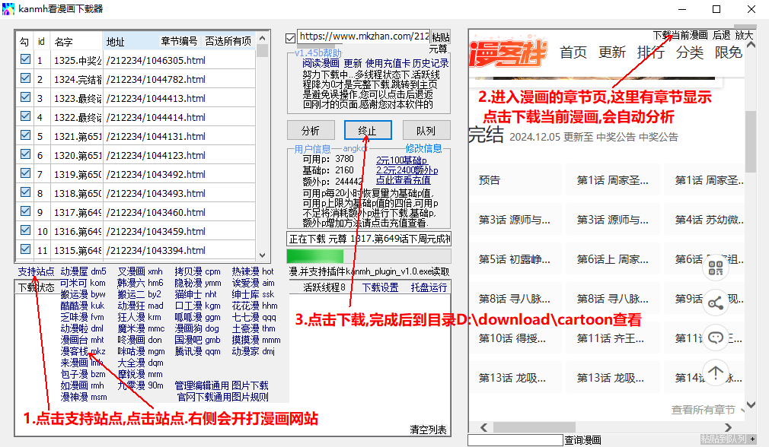This screenshot has height=447, width=769.
Task: Click the share floating icon
Action: point(715,303)
